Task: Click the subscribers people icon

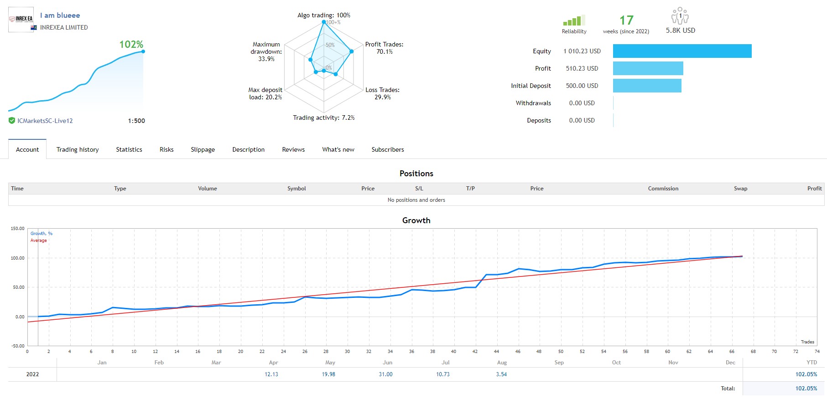Action: click(680, 15)
